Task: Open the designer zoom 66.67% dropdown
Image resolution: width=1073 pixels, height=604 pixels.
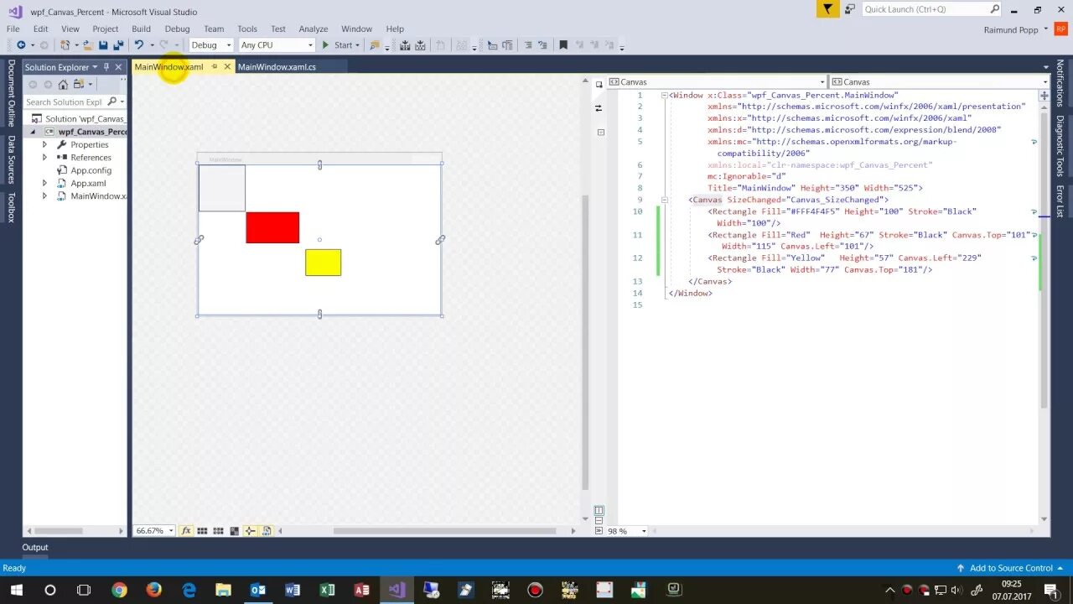Action: click(x=153, y=531)
